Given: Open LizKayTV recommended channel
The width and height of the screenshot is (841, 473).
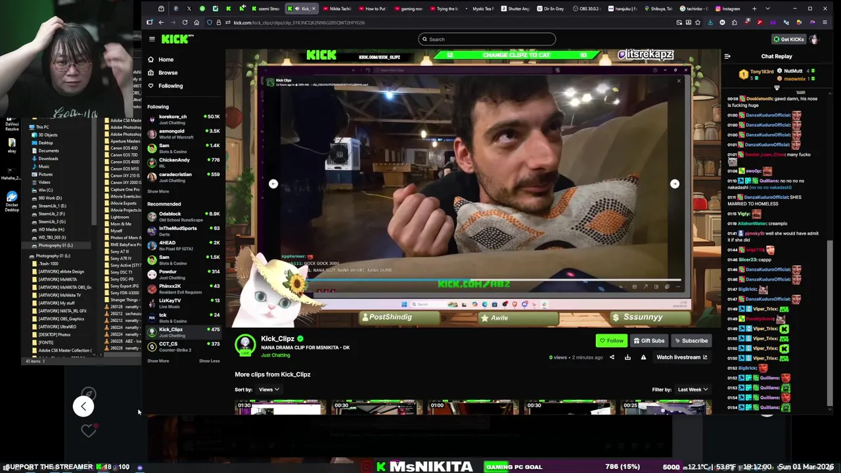Looking at the screenshot, I should (x=183, y=303).
